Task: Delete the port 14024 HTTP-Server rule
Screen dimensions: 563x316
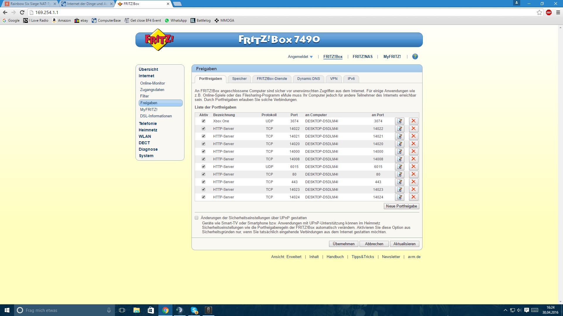Action: (413, 197)
